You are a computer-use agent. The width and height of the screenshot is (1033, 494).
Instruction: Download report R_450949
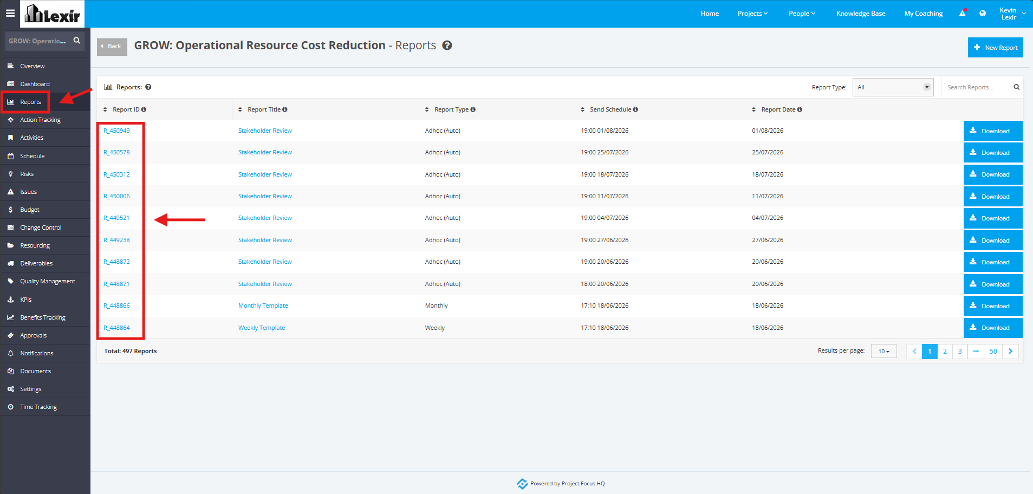tap(993, 131)
